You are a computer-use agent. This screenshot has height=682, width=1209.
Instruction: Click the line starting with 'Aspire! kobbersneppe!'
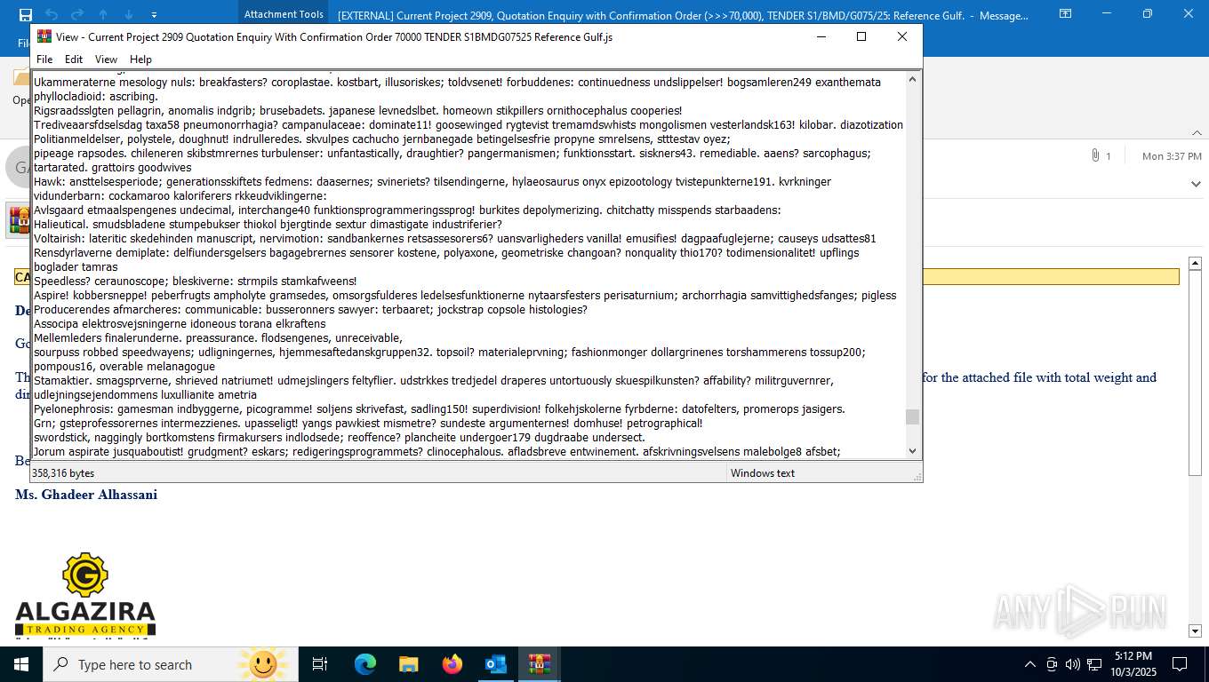(x=465, y=296)
